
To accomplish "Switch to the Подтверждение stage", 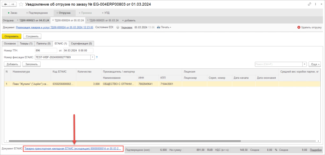I will coord(37,13).
